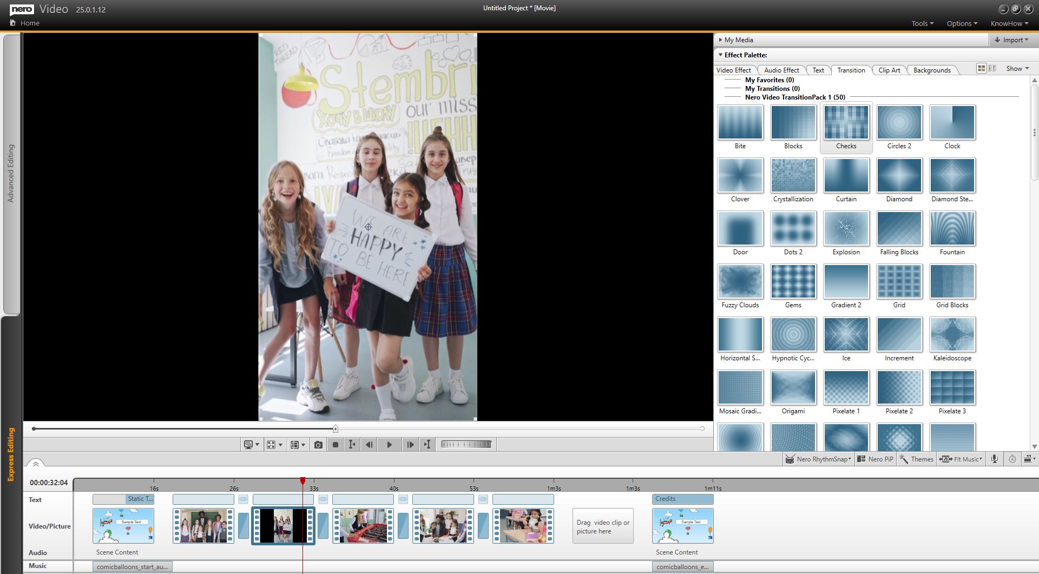Image resolution: width=1039 pixels, height=574 pixels.
Task: Click My Transitions (0) group
Action: 772,89
